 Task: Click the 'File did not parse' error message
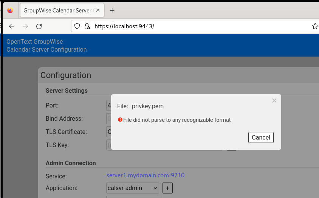pyautogui.click(x=177, y=120)
